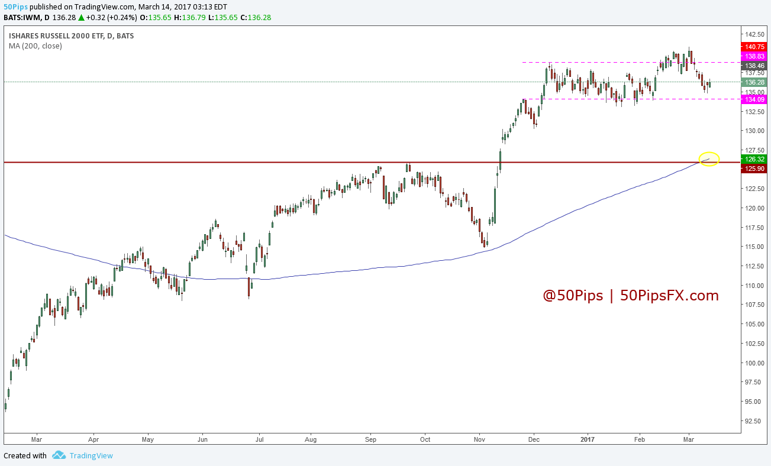Image resolution: width=771 pixels, height=466 pixels.
Task: Select the magenta 138.83 price label
Action: click(754, 55)
